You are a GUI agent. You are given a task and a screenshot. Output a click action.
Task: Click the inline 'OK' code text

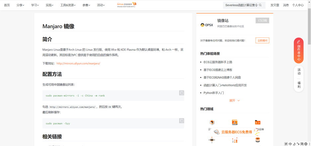[110, 107]
